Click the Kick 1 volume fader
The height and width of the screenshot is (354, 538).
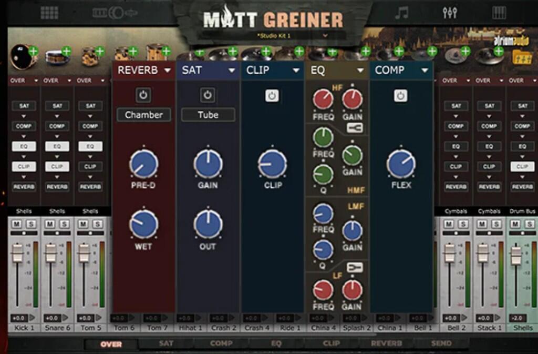(x=17, y=254)
